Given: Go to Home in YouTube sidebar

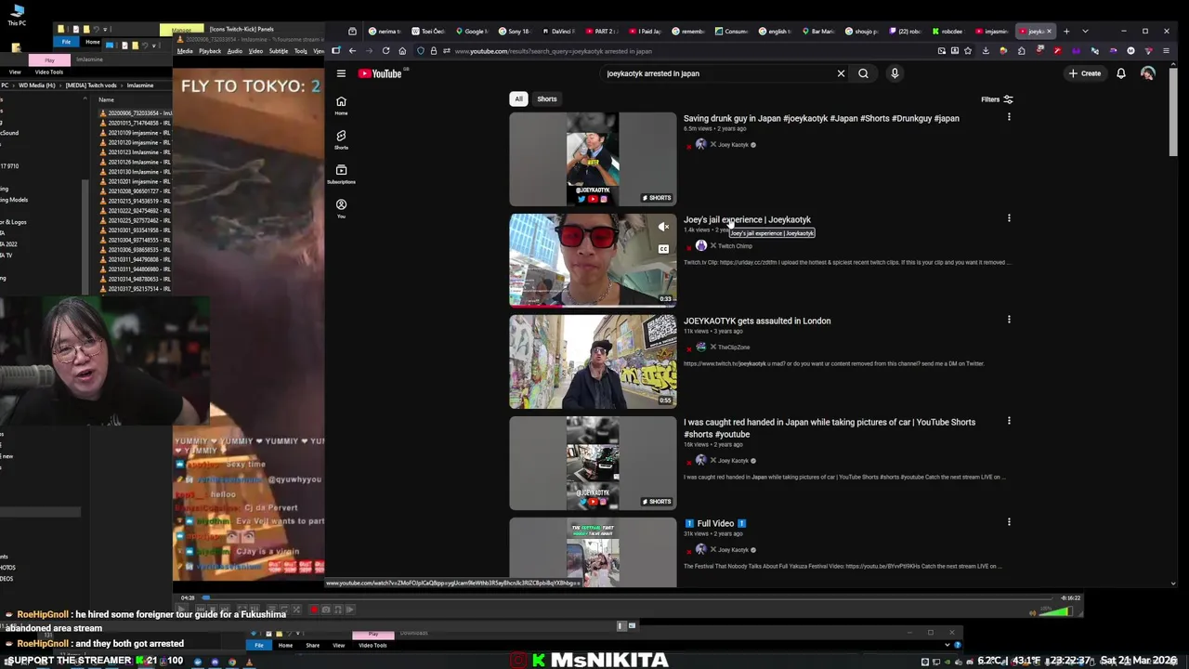Looking at the screenshot, I should click(x=341, y=105).
